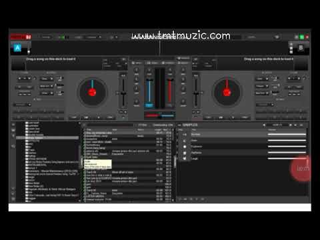
Task: Open the loop length dropdown on left deck
Action: pos(22,105)
